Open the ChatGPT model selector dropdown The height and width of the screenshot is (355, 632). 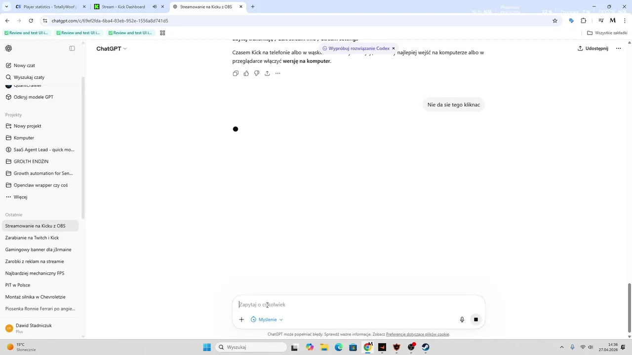(112, 48)
